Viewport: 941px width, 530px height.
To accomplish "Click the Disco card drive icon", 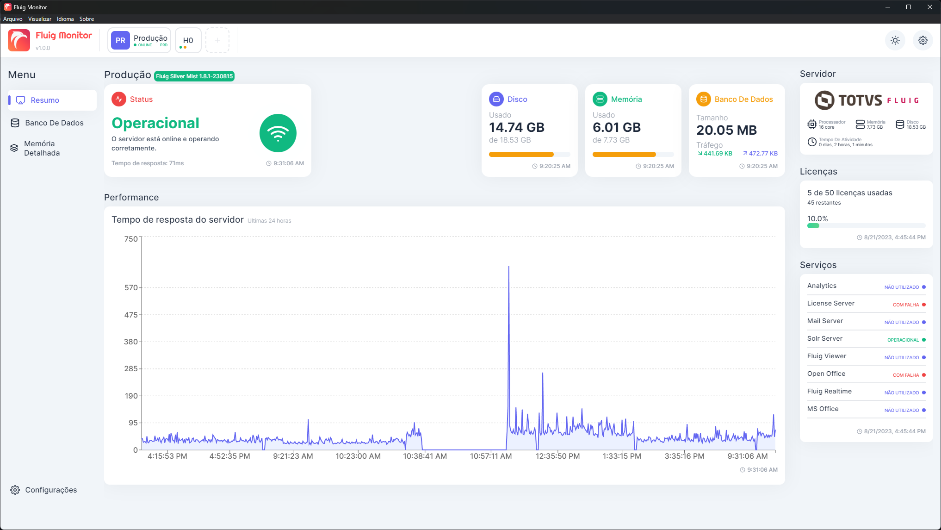I will 496,99.
